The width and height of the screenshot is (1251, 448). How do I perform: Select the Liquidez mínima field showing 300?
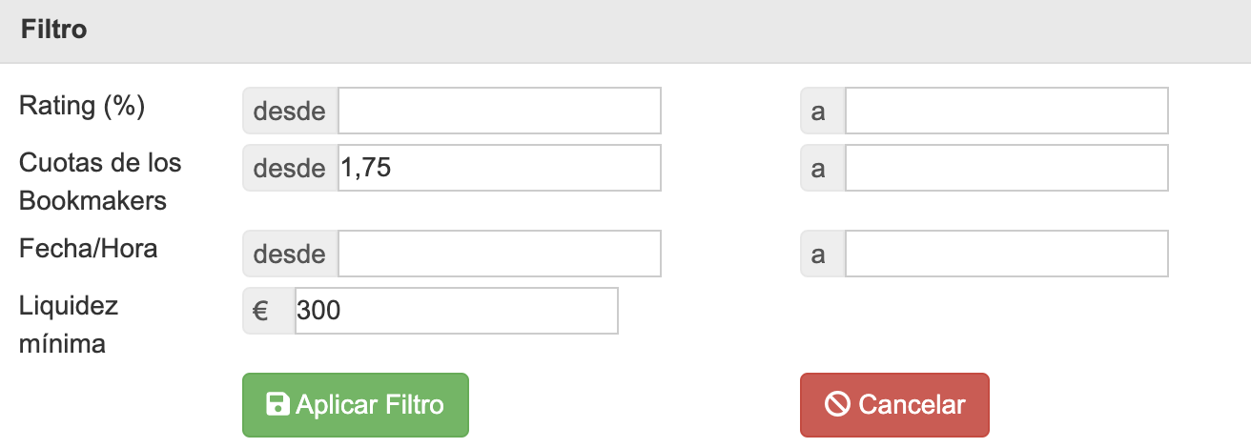pyautogui.click(x=456, y=311)
